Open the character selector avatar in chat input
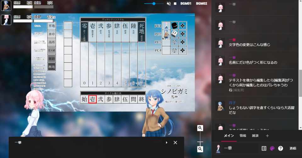Image resolution: width=302 pixels, height=158 pixels. [x=218, y=148]
